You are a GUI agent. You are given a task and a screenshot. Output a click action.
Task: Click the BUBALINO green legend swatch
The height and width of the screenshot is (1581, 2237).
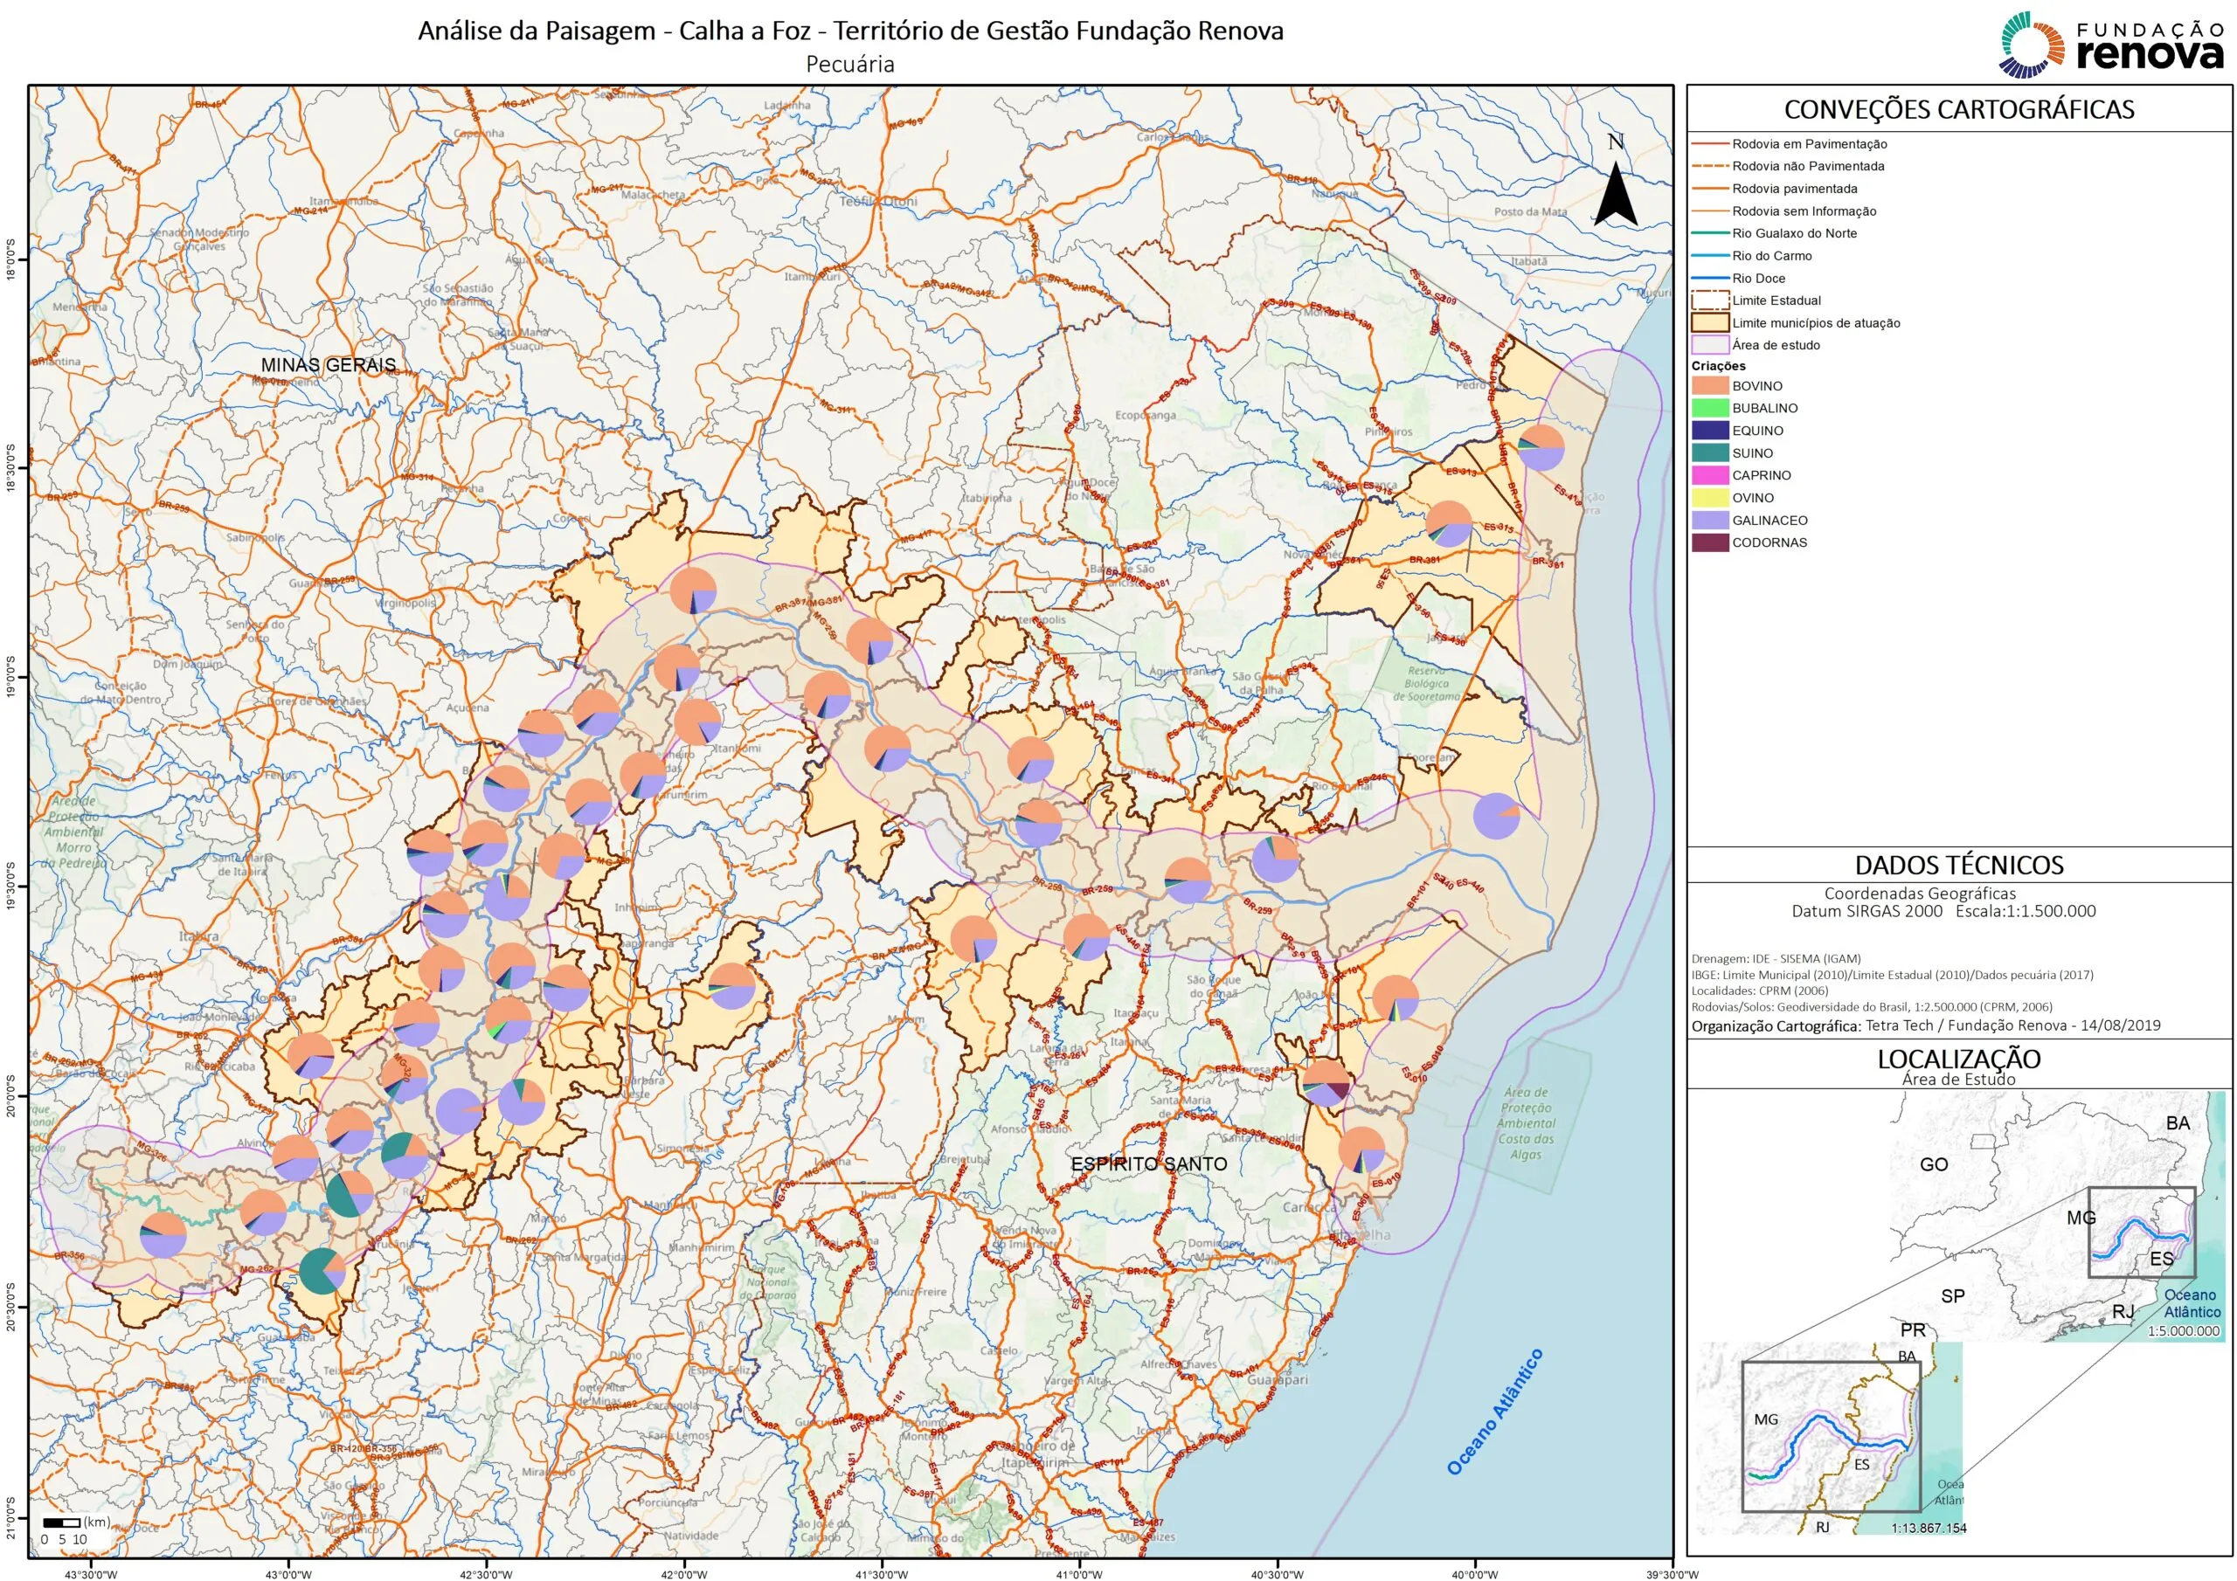click(x=1710, y=408)
